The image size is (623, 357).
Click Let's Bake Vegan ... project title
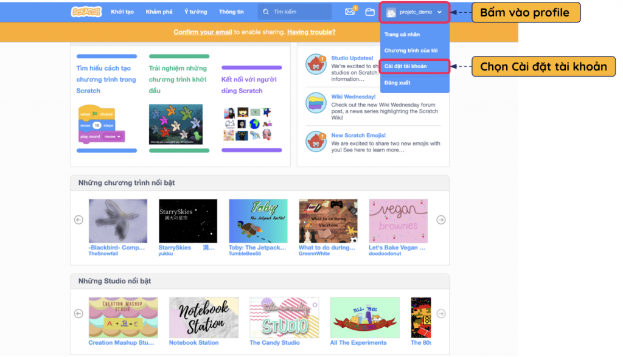[x=397, y=248]
